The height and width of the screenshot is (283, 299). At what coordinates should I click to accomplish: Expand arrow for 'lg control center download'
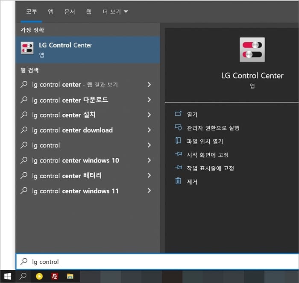pos(149,130)
